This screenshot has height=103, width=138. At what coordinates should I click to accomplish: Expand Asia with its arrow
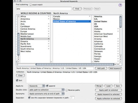(x=49, y=24)
